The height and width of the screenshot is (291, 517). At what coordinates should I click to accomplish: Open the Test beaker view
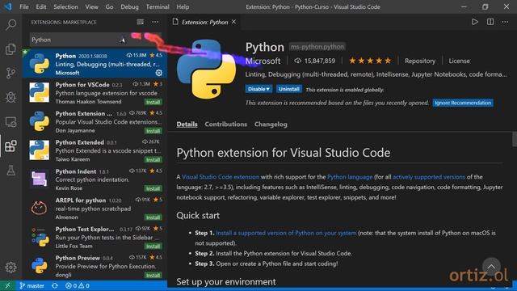tap(11, 171)
